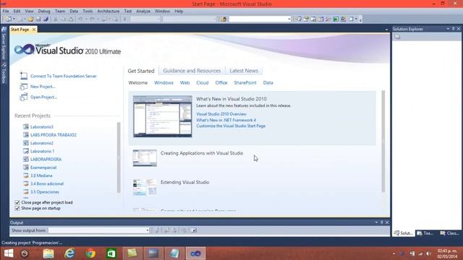
Task: Select the SharePoint category on Start Page
Action: pyautogui.click(x=245, y=83)
